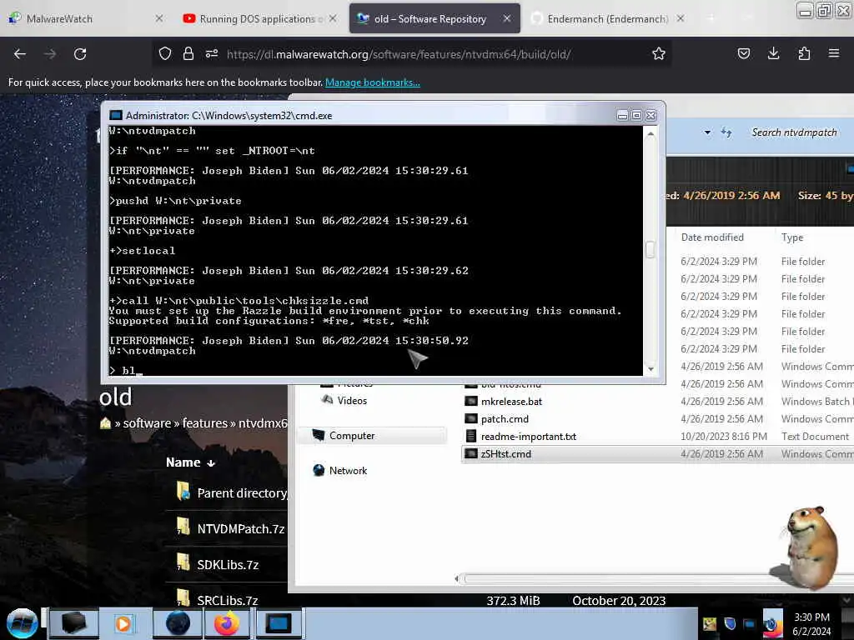The height and width of the screenshot is (640, 854).
Task: Click the taskbar clock showing 3:30 PM
Action: (x=811, y=624)
